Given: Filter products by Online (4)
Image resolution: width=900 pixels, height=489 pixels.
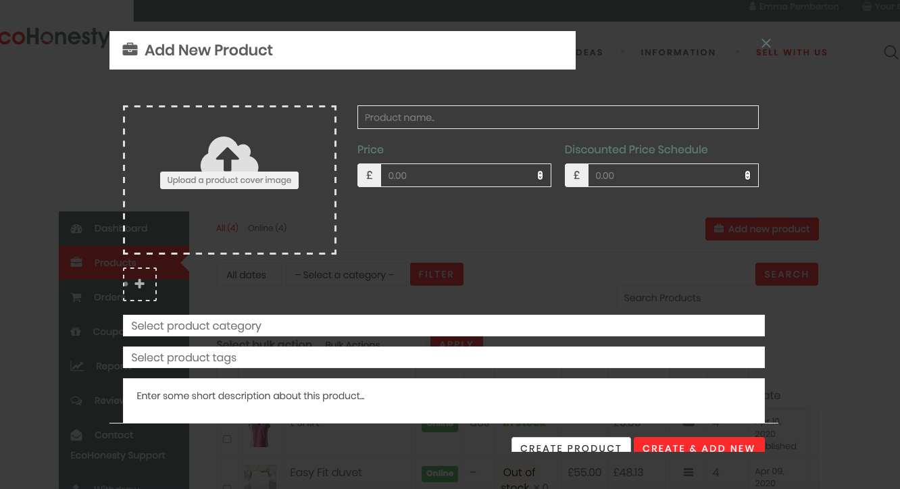Looking at the screenshot, I should [x=267, y=228].
